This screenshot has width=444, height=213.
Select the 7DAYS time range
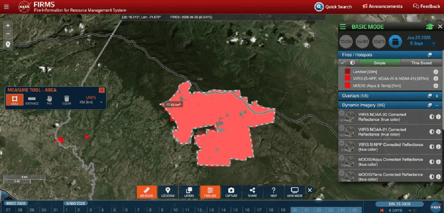(379, 41)
